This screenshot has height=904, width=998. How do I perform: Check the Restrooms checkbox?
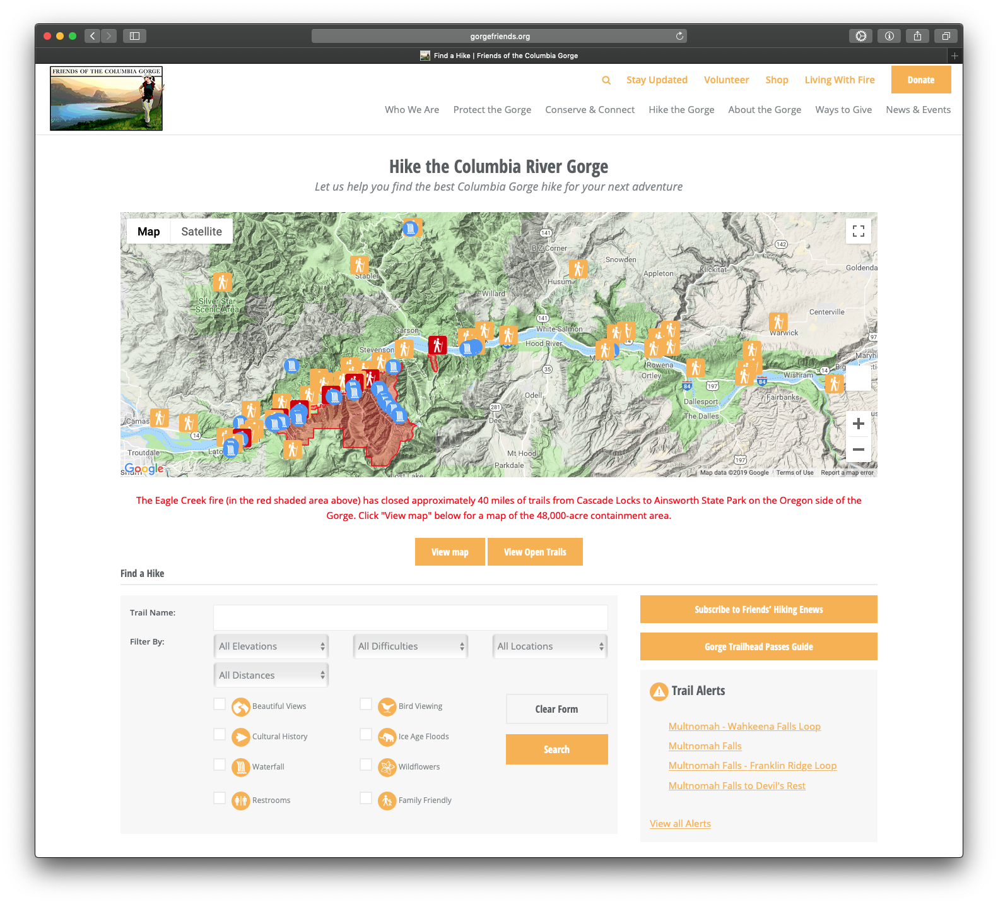(x=220, y=798)
